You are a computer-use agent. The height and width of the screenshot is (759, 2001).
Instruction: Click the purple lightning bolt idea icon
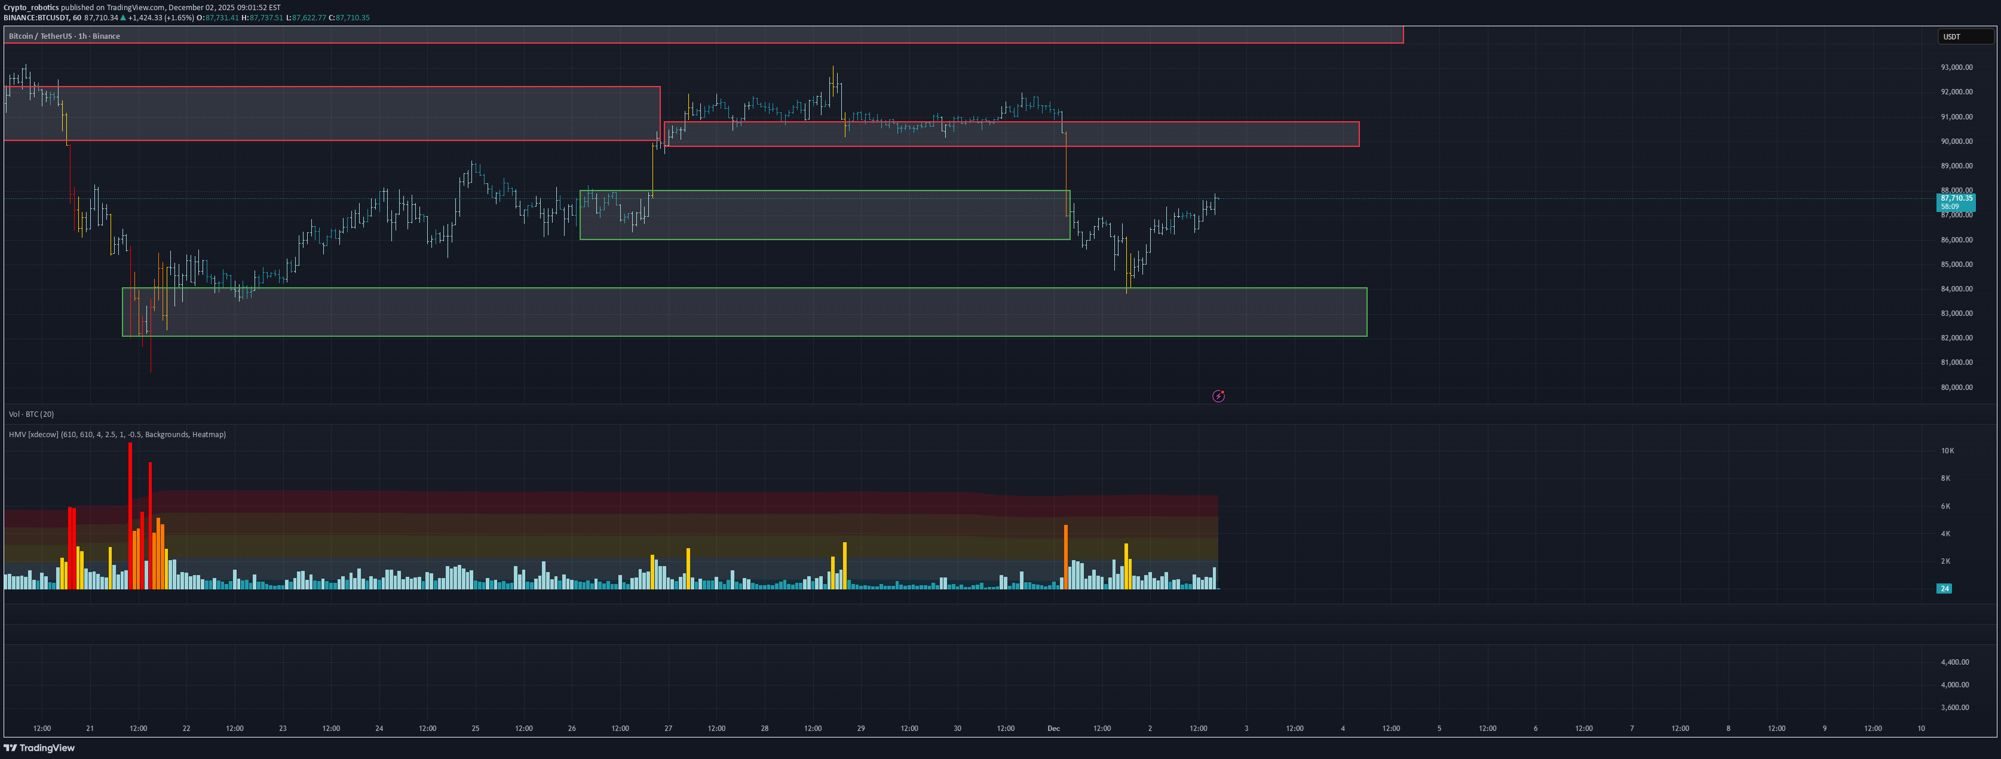[x=1219, y=397]
